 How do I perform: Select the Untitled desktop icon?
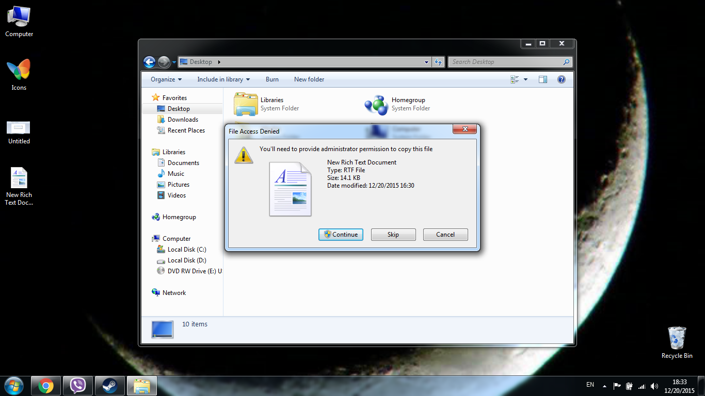click(x=19, y=131)
